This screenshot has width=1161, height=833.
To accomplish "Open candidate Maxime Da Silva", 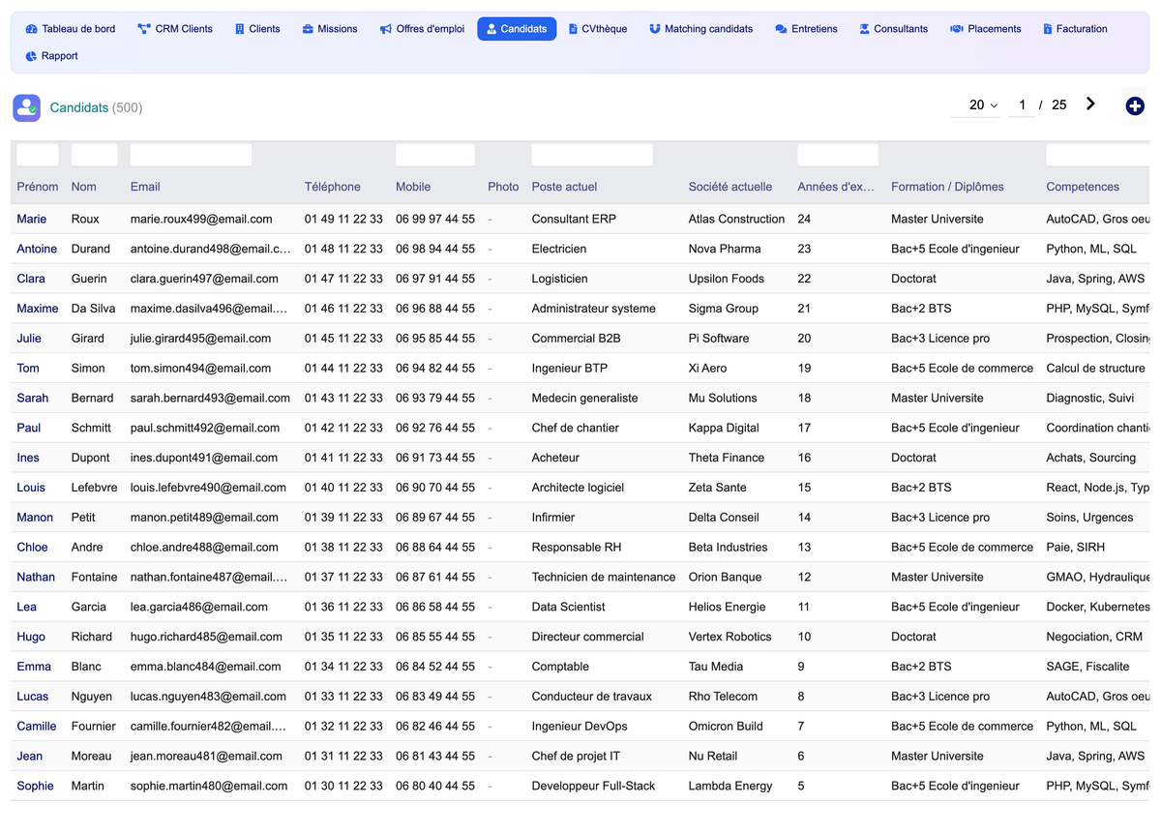I will point(38,309).
